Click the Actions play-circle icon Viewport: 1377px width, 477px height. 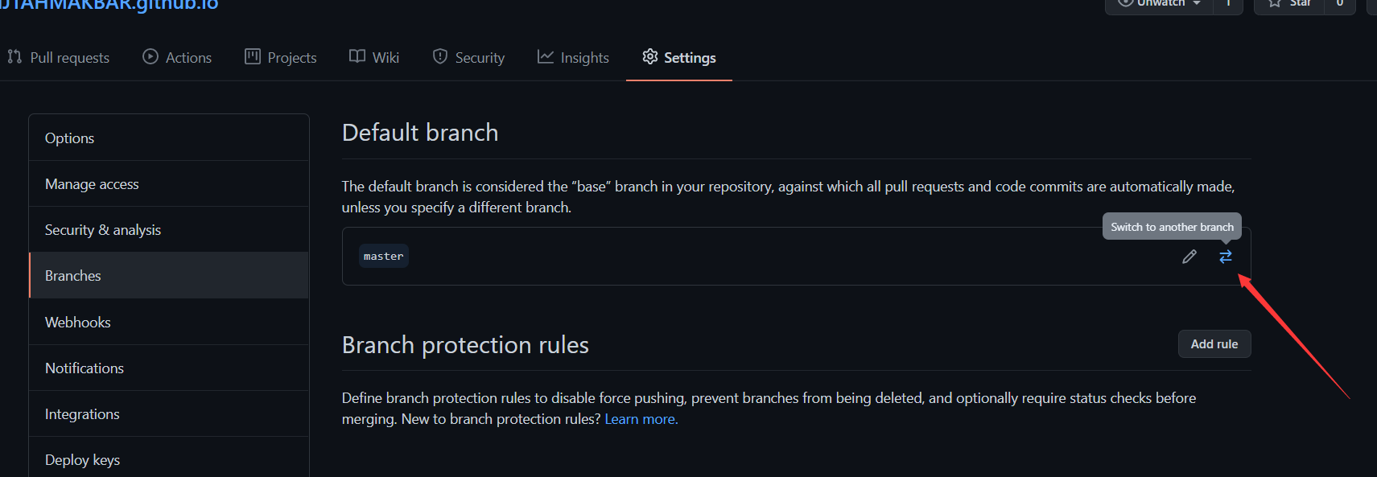click(150, 57)
